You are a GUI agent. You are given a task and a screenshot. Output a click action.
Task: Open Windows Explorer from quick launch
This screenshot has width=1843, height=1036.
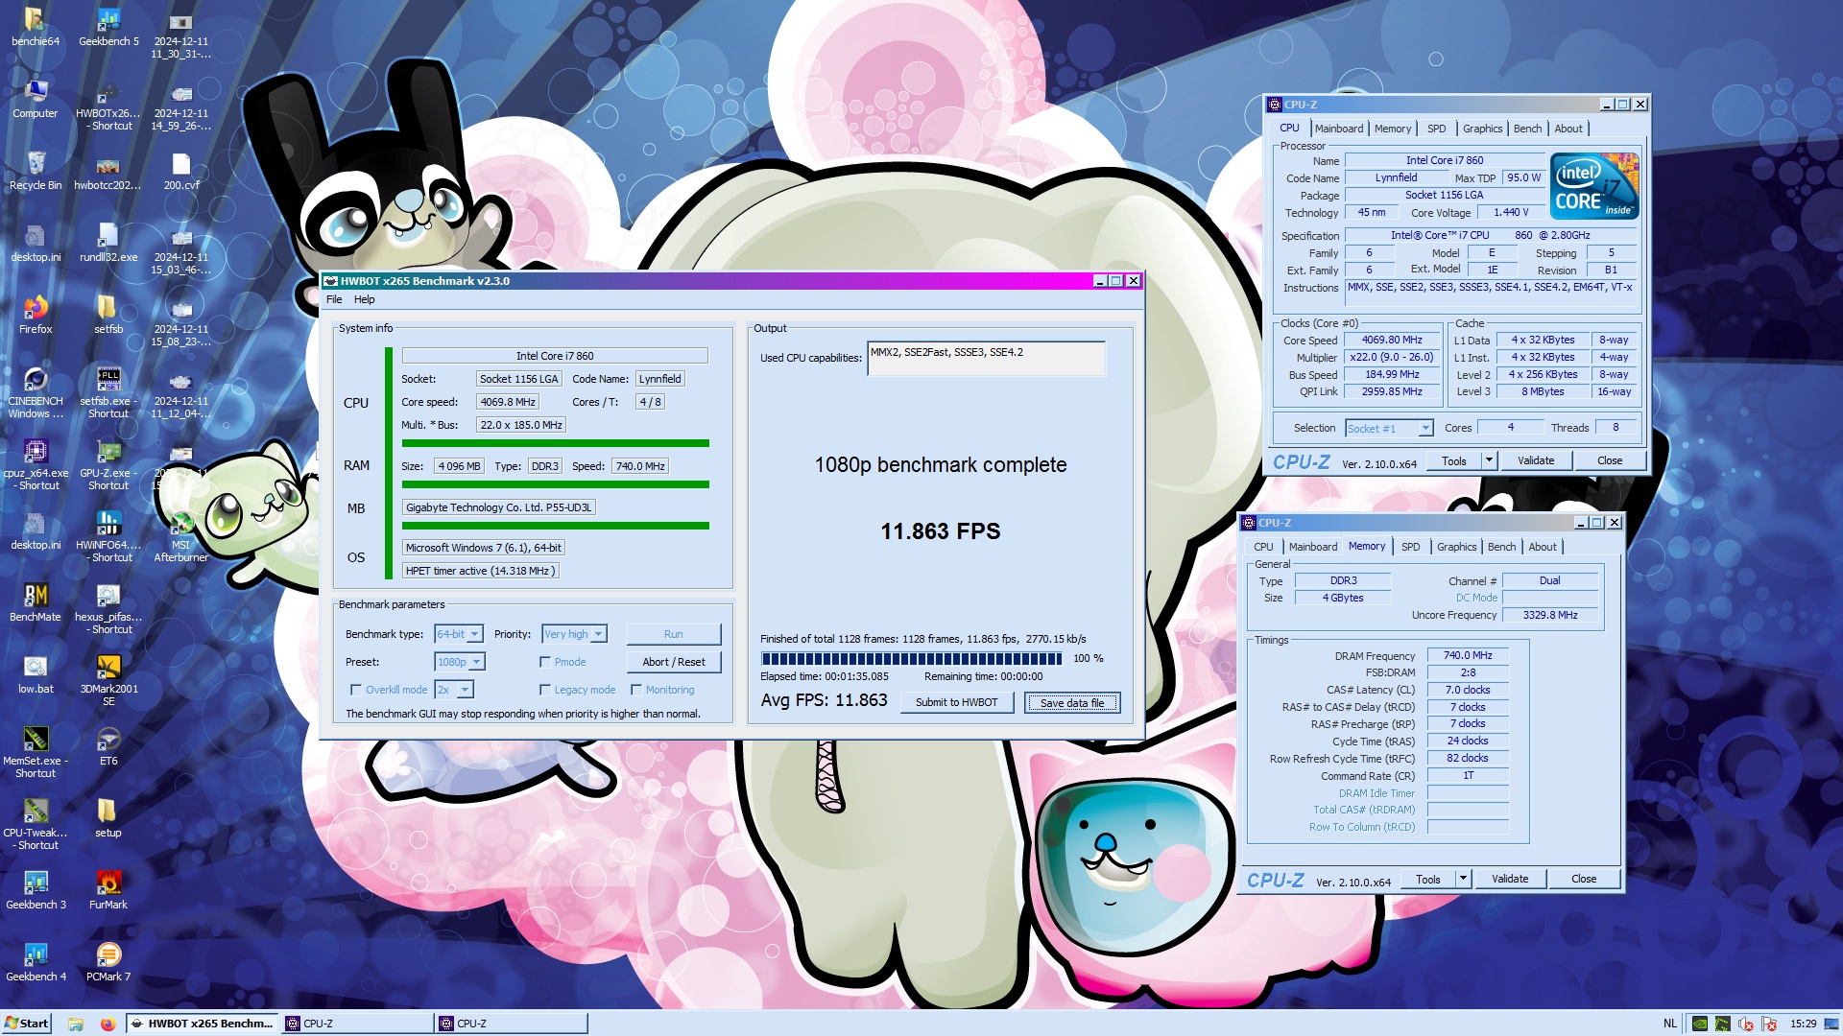coord(76,1024)
